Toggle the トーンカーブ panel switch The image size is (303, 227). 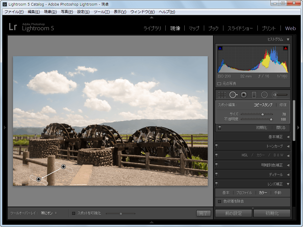(x=216, y=146)
